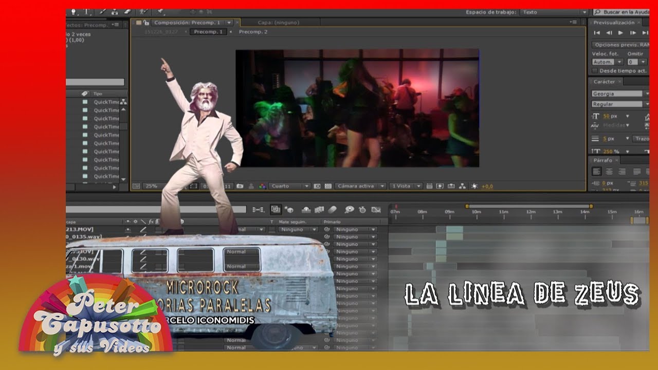
Task: Open the graph editor in timeline
Action: click(376, 210)
